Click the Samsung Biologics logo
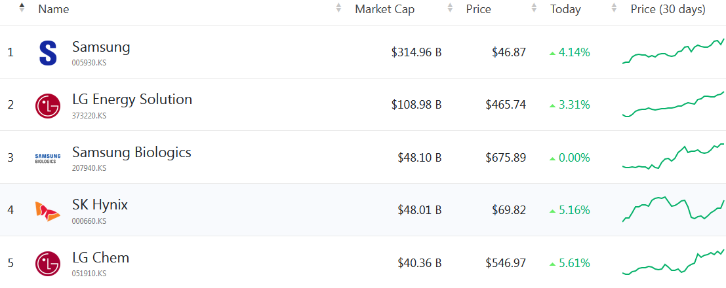Viewport: 726px width, 288px height. [48, 158]
